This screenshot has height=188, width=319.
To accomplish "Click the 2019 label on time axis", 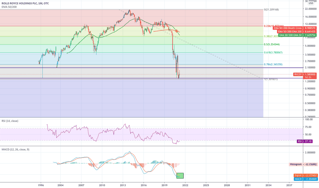I will [164, 185].
